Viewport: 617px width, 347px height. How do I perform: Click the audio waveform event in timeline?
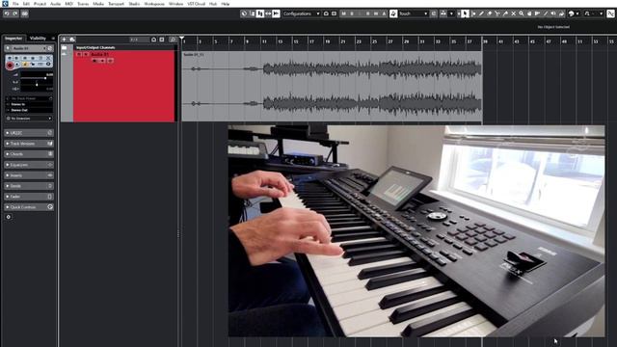(332, 86)
